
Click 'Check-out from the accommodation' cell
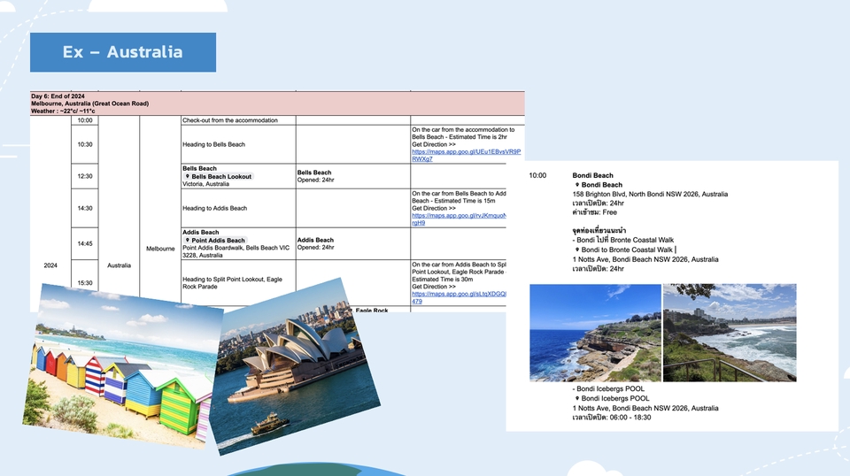tap(238, 120)
